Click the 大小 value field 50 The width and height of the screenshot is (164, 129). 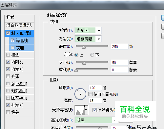pyautogui.click(x=119, y=63)
